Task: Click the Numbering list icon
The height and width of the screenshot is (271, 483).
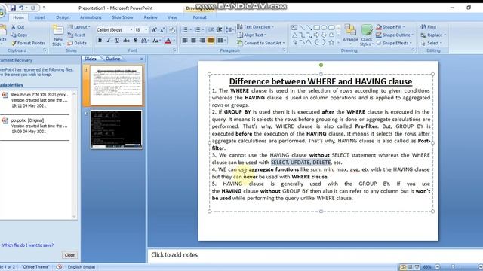Action: pos(197,30)
